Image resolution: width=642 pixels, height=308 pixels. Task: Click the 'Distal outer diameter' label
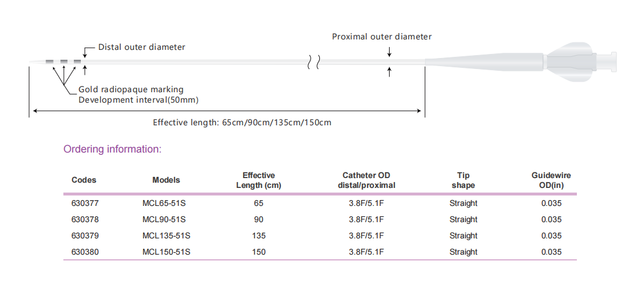pyautogui.click(x=142, y=47)
